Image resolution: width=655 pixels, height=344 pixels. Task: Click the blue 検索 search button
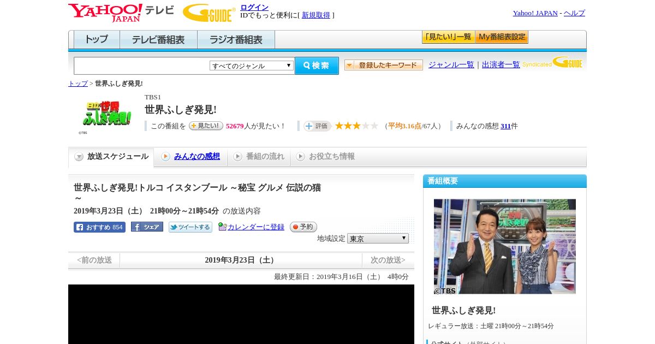tap(317, 66)
